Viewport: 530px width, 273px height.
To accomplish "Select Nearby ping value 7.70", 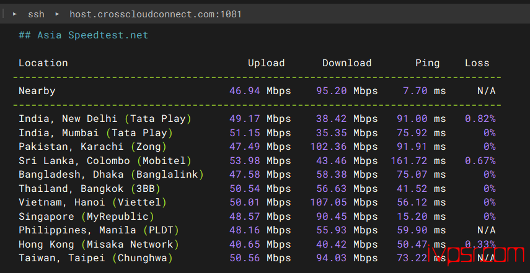I will point(415,91).
